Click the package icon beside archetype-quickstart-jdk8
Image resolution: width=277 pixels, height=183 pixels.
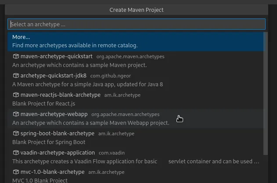coord(16,76)
